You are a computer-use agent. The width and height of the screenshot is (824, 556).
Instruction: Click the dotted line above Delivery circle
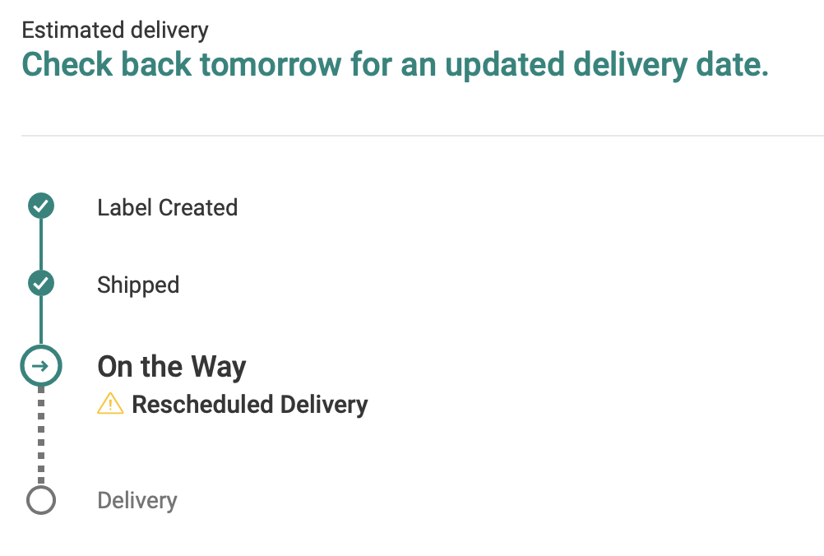click(x=40, y=436)
